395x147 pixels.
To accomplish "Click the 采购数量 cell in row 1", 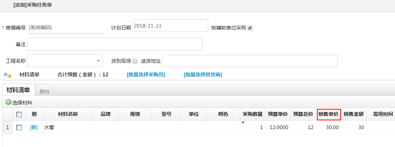I will pos(252,127).
